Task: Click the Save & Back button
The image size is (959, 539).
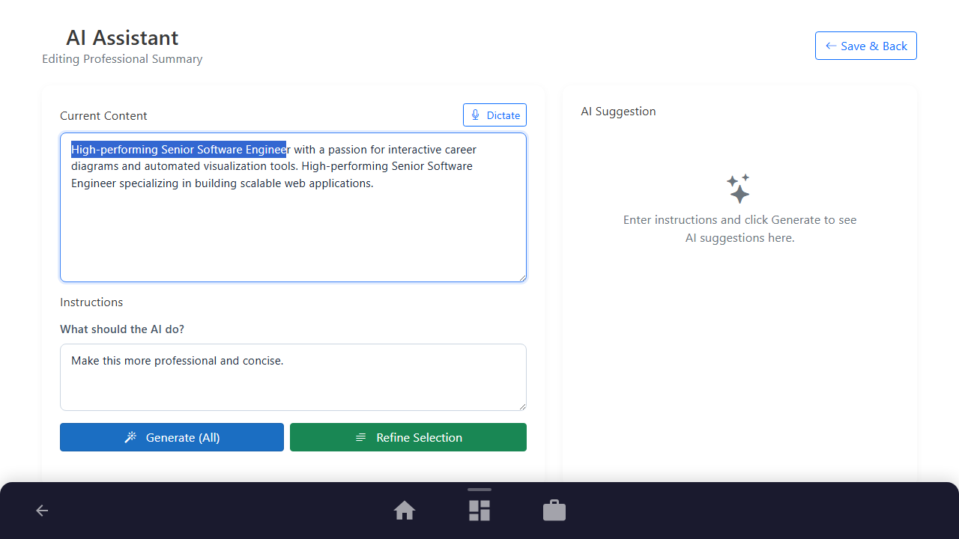Action: (865, 46)
